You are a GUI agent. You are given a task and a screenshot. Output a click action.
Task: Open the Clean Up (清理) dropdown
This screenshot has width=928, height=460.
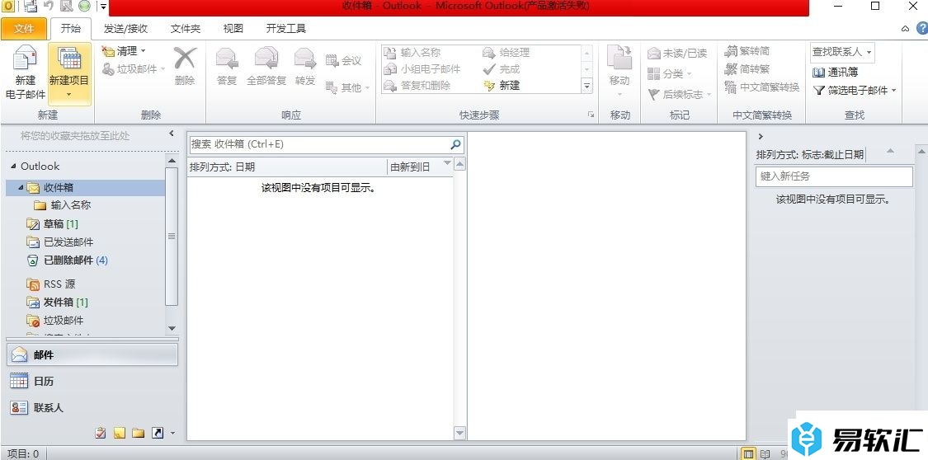123,51
